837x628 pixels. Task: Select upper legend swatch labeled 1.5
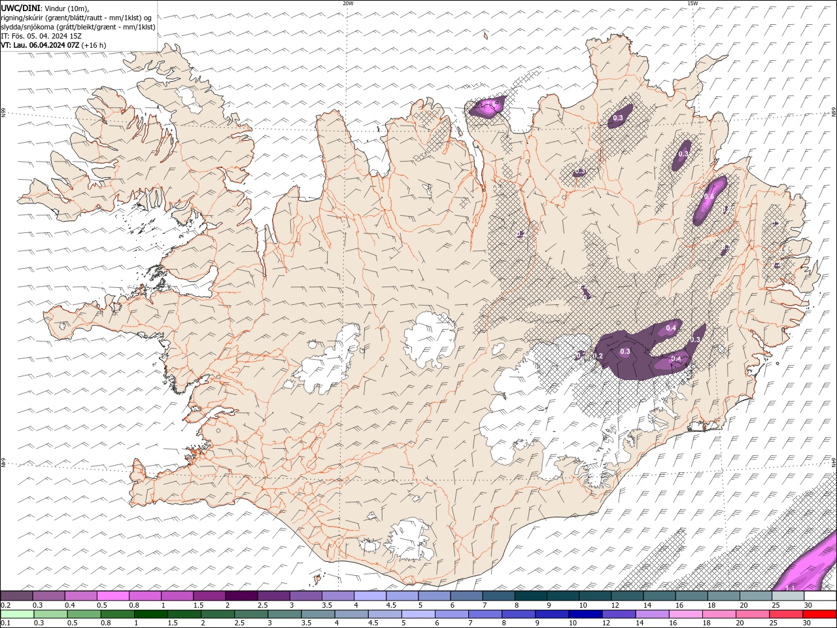click(209, 596)
